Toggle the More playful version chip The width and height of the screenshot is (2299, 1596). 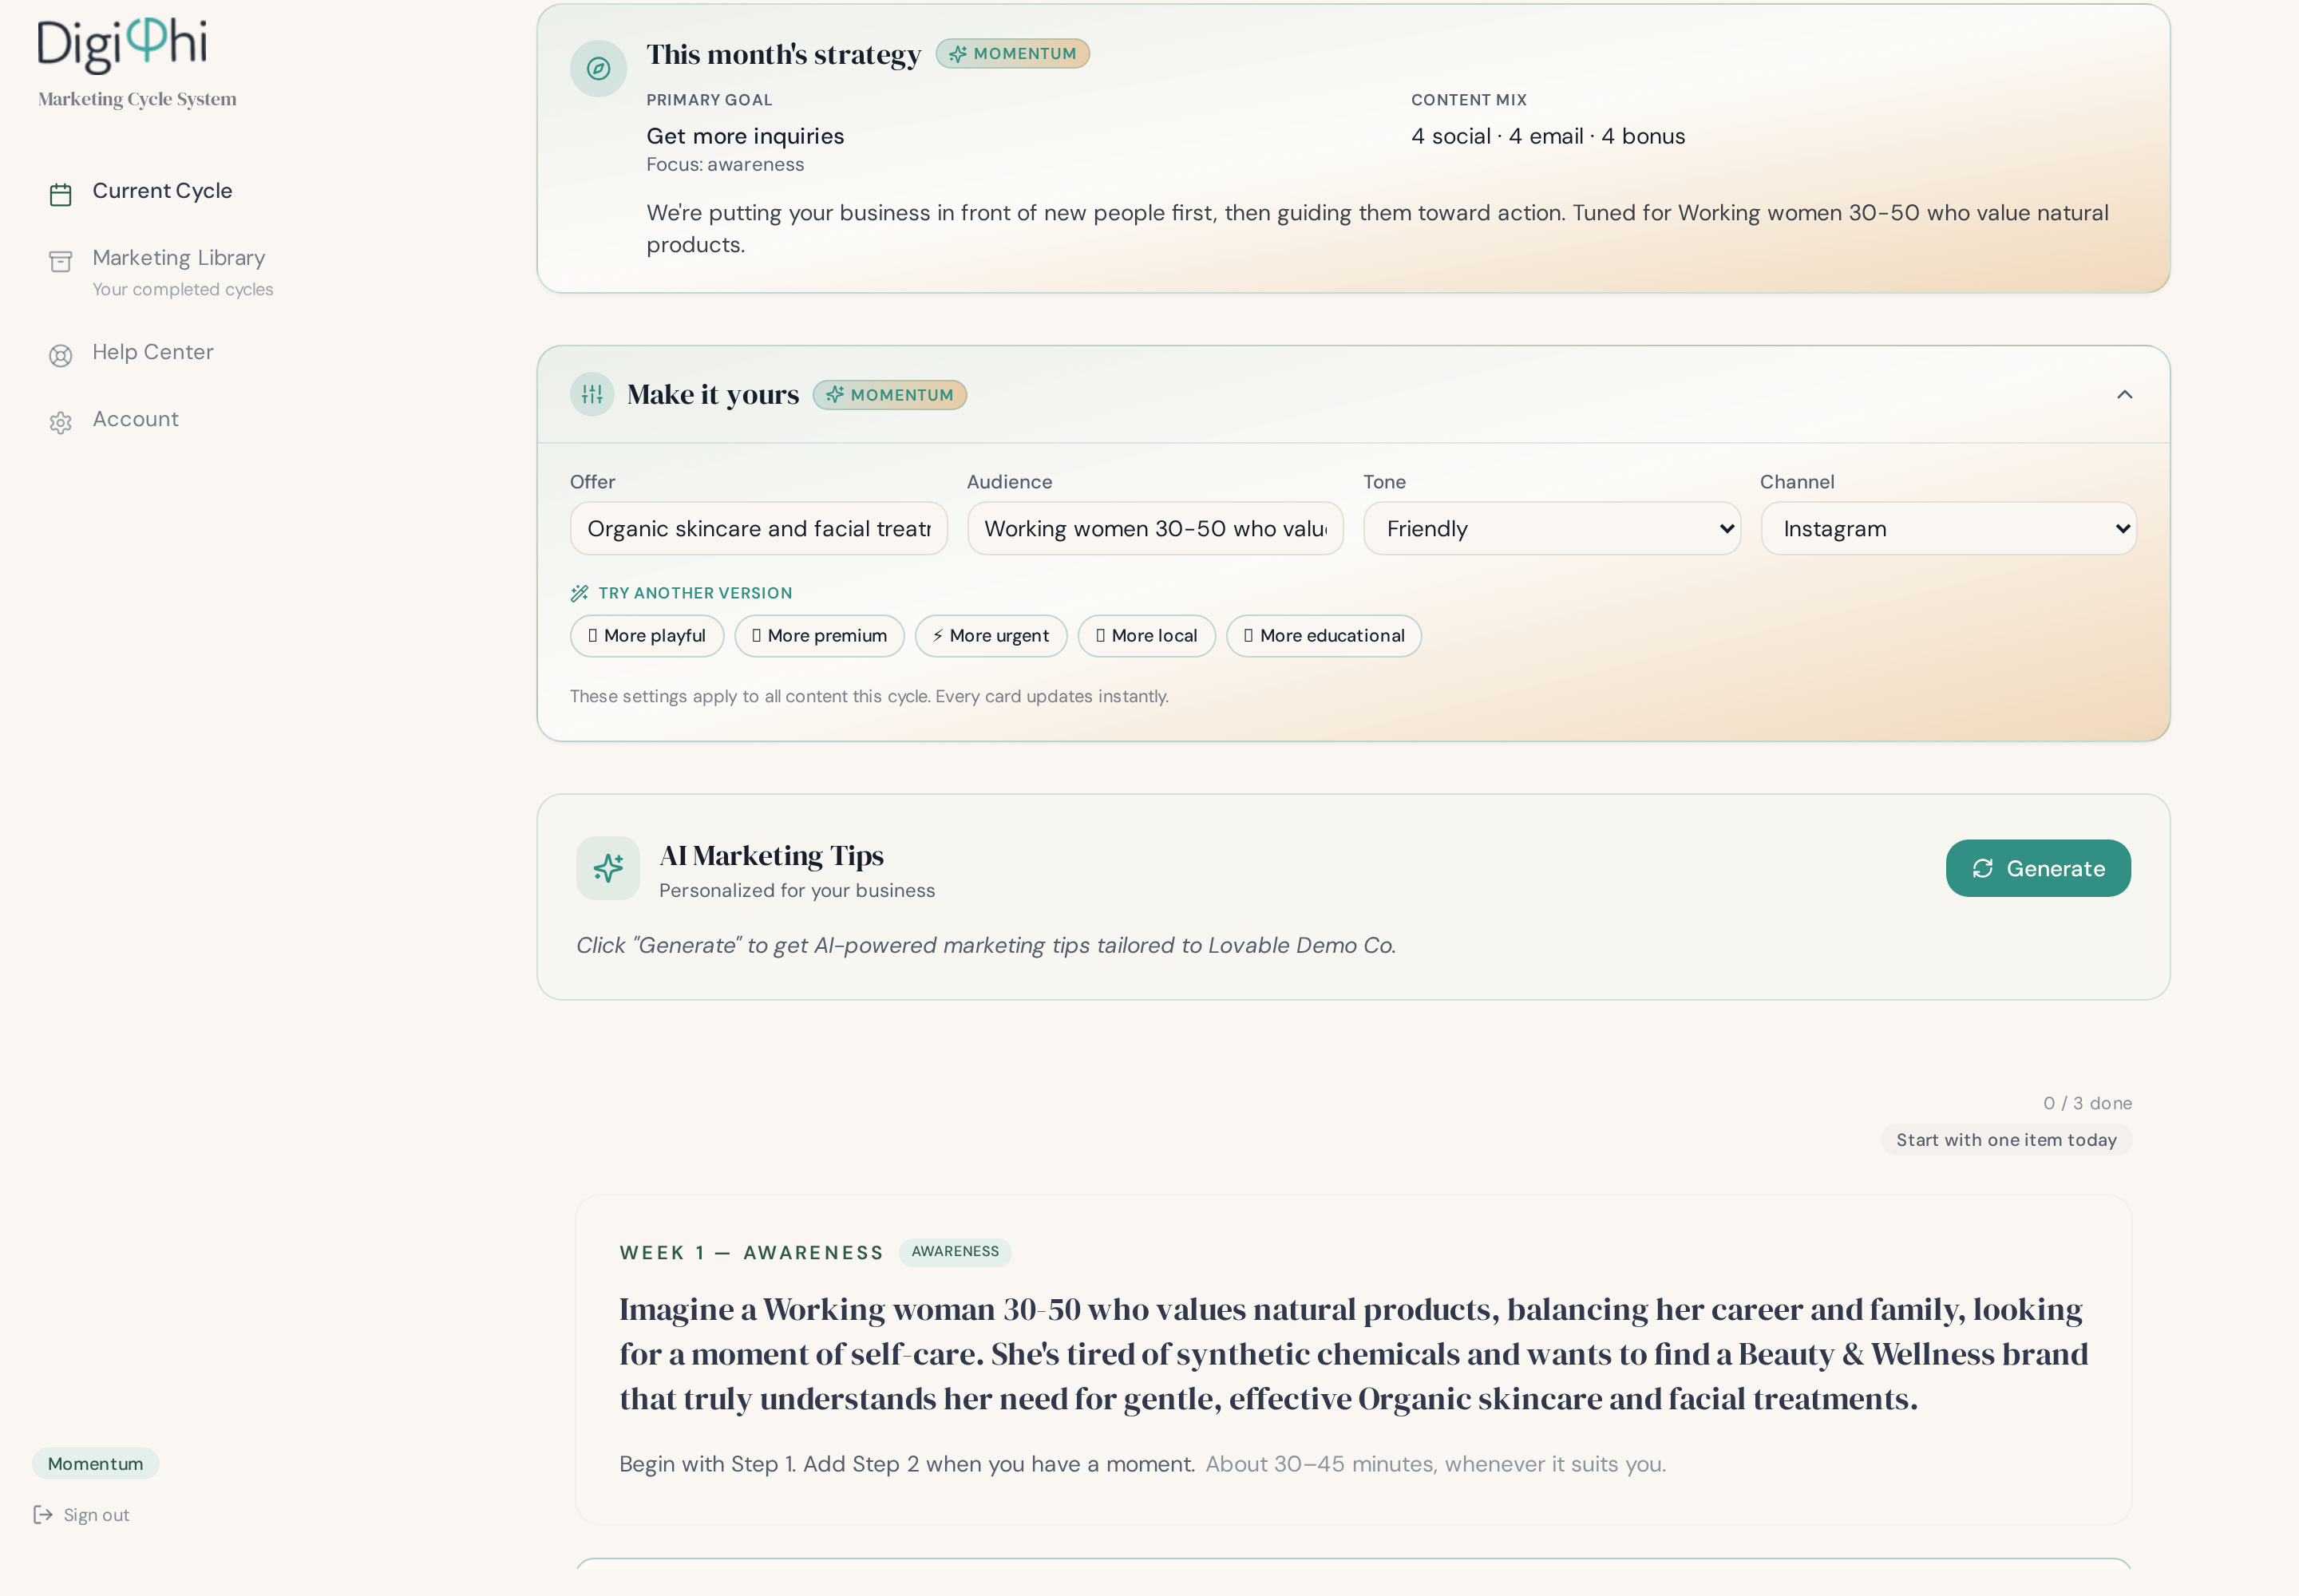[x=647, y=636]
